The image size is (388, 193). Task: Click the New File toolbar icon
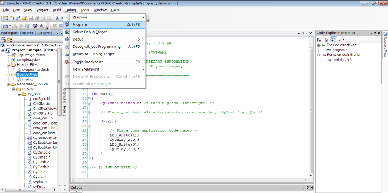coord(12,18)
